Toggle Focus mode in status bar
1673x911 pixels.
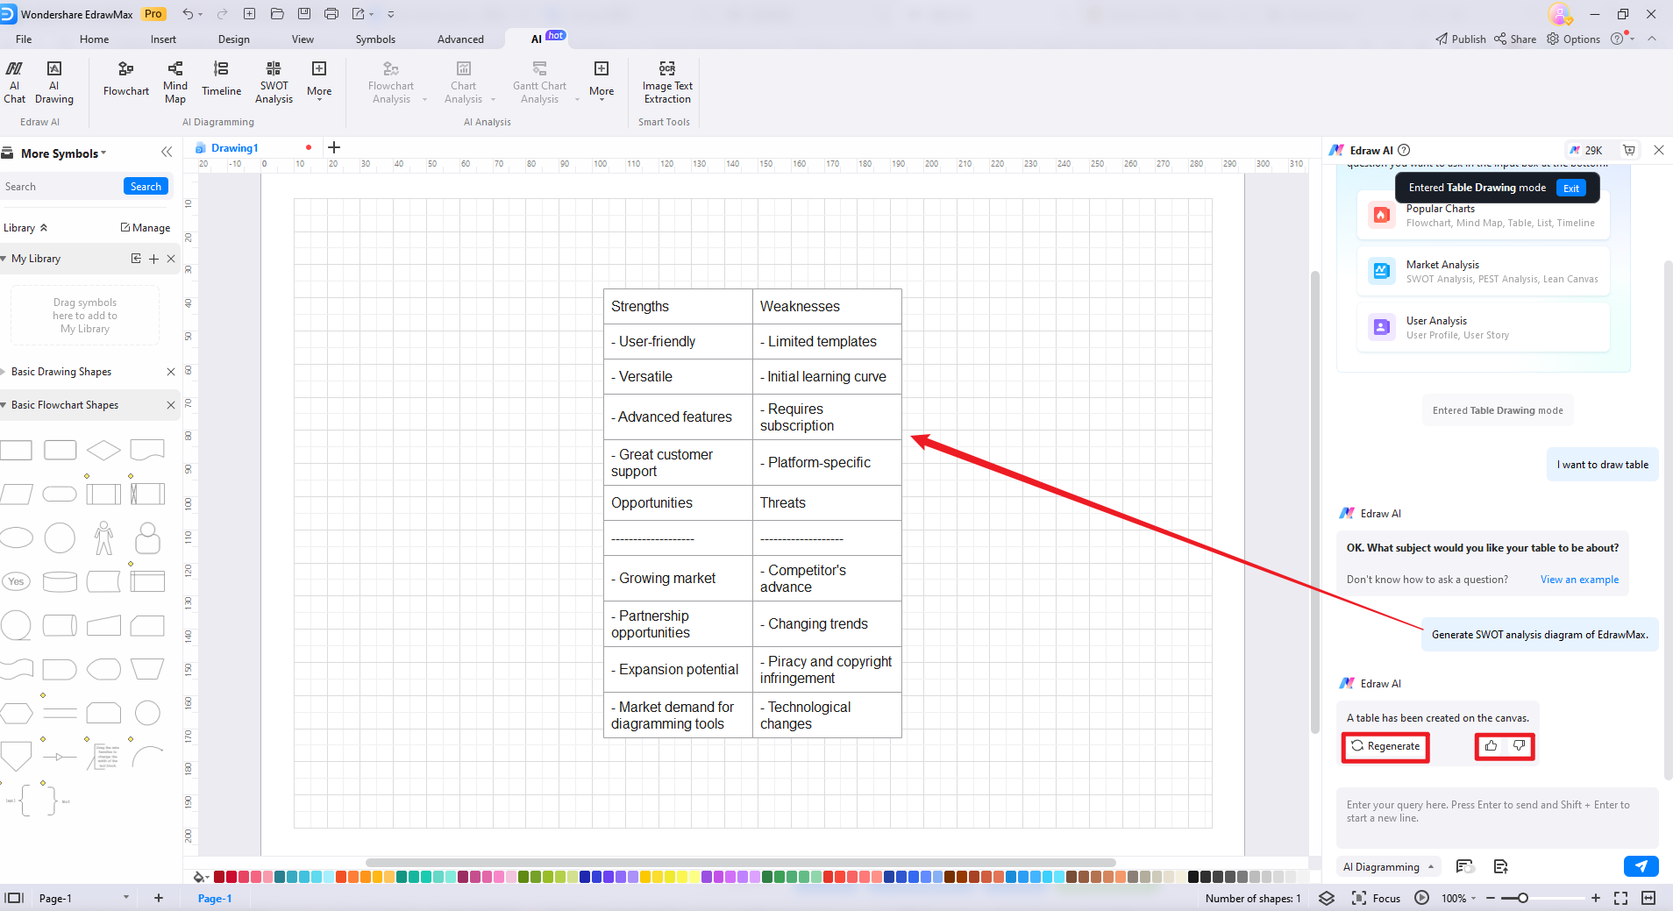point(1376,898)
